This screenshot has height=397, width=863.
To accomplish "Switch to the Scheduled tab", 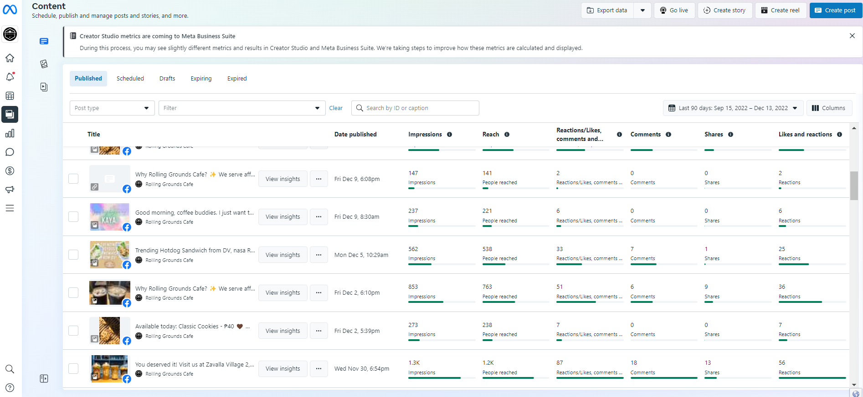I will [130, 79].
